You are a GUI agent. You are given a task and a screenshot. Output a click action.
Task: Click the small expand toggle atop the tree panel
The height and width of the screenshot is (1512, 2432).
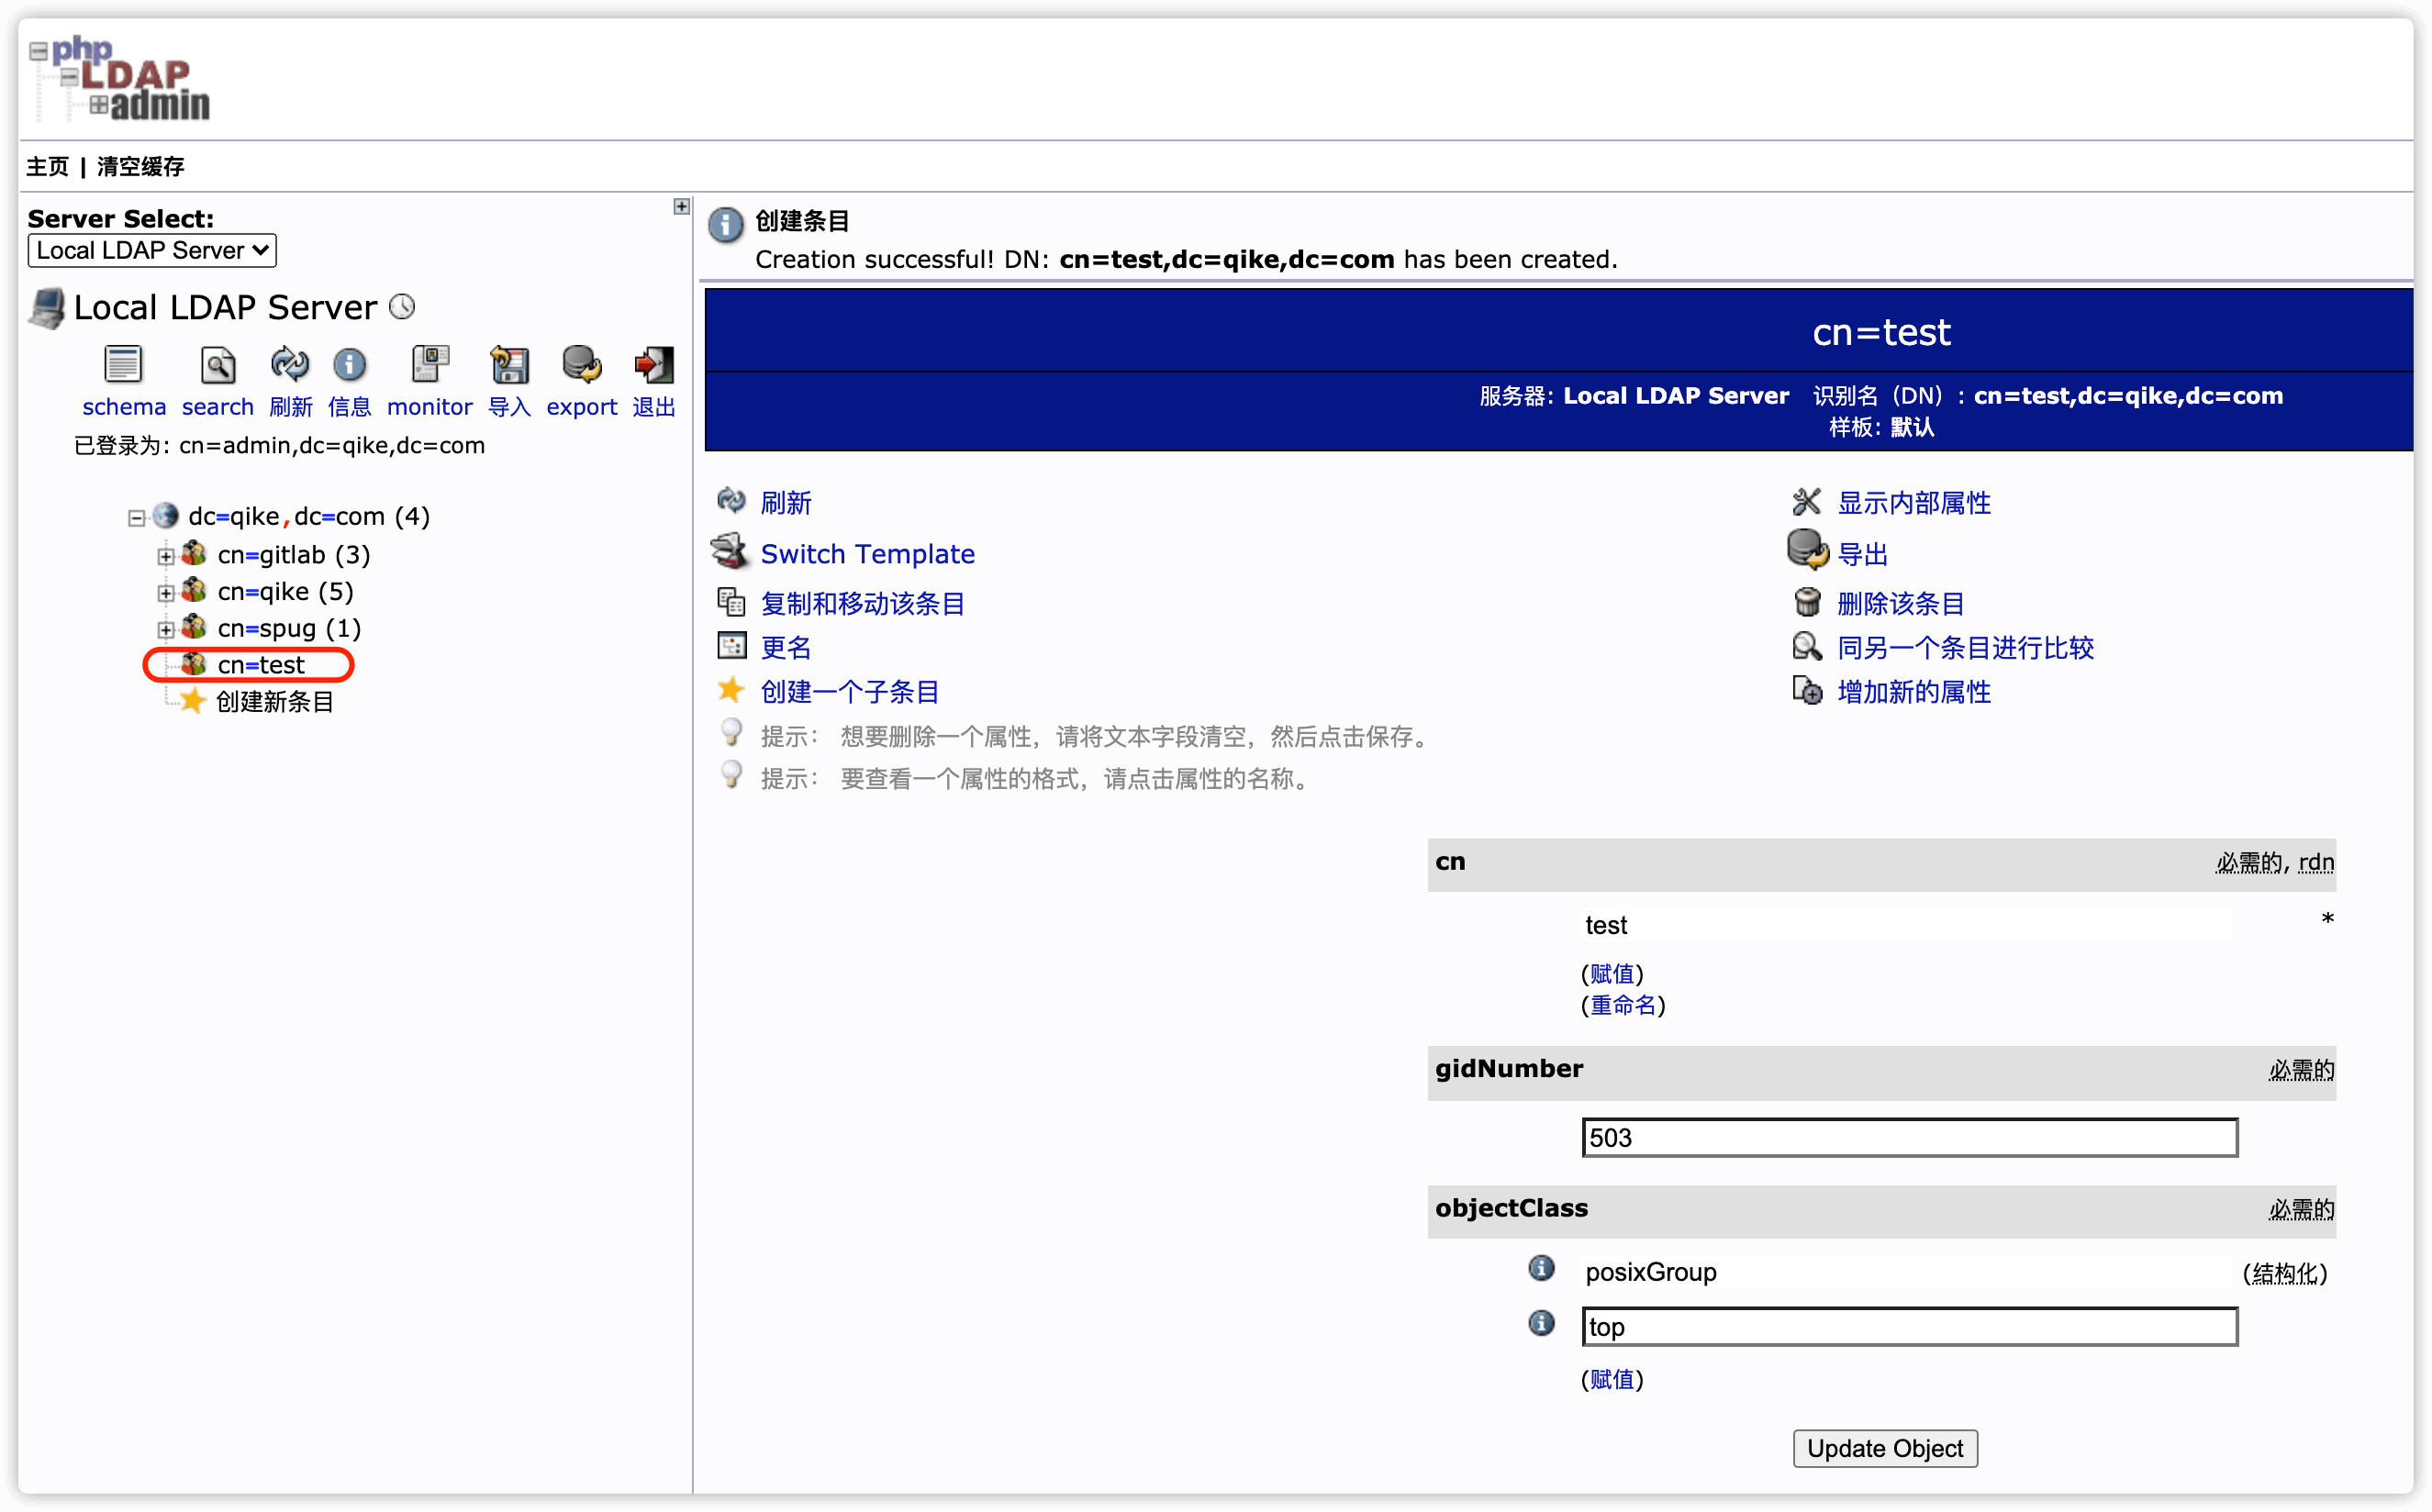(x=681, y=207)
